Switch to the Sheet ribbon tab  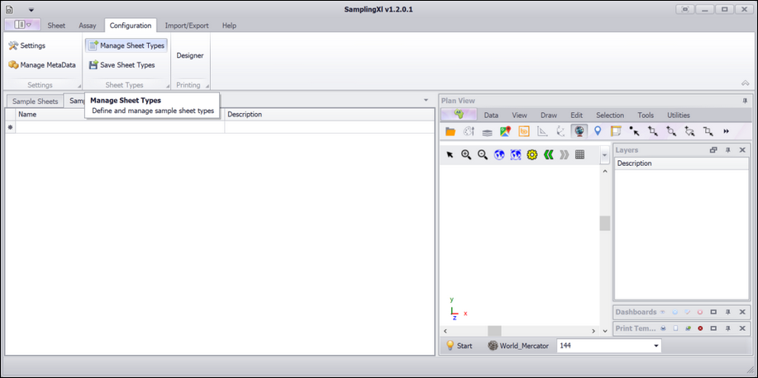(56, 26)
